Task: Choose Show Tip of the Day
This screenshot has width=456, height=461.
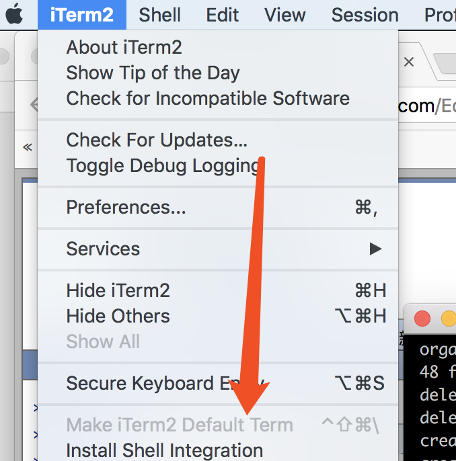Action: [153, 73]
